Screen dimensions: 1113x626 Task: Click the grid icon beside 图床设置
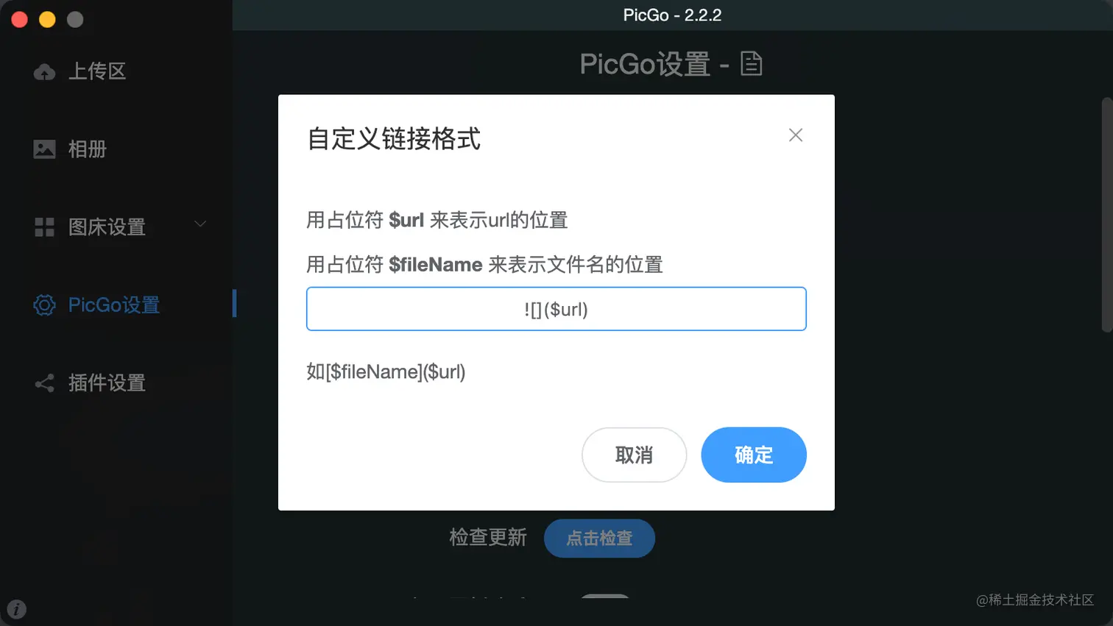(x=44, y=227)
